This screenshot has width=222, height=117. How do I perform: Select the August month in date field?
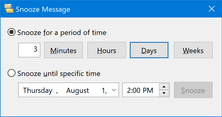[x=78, y=90]
